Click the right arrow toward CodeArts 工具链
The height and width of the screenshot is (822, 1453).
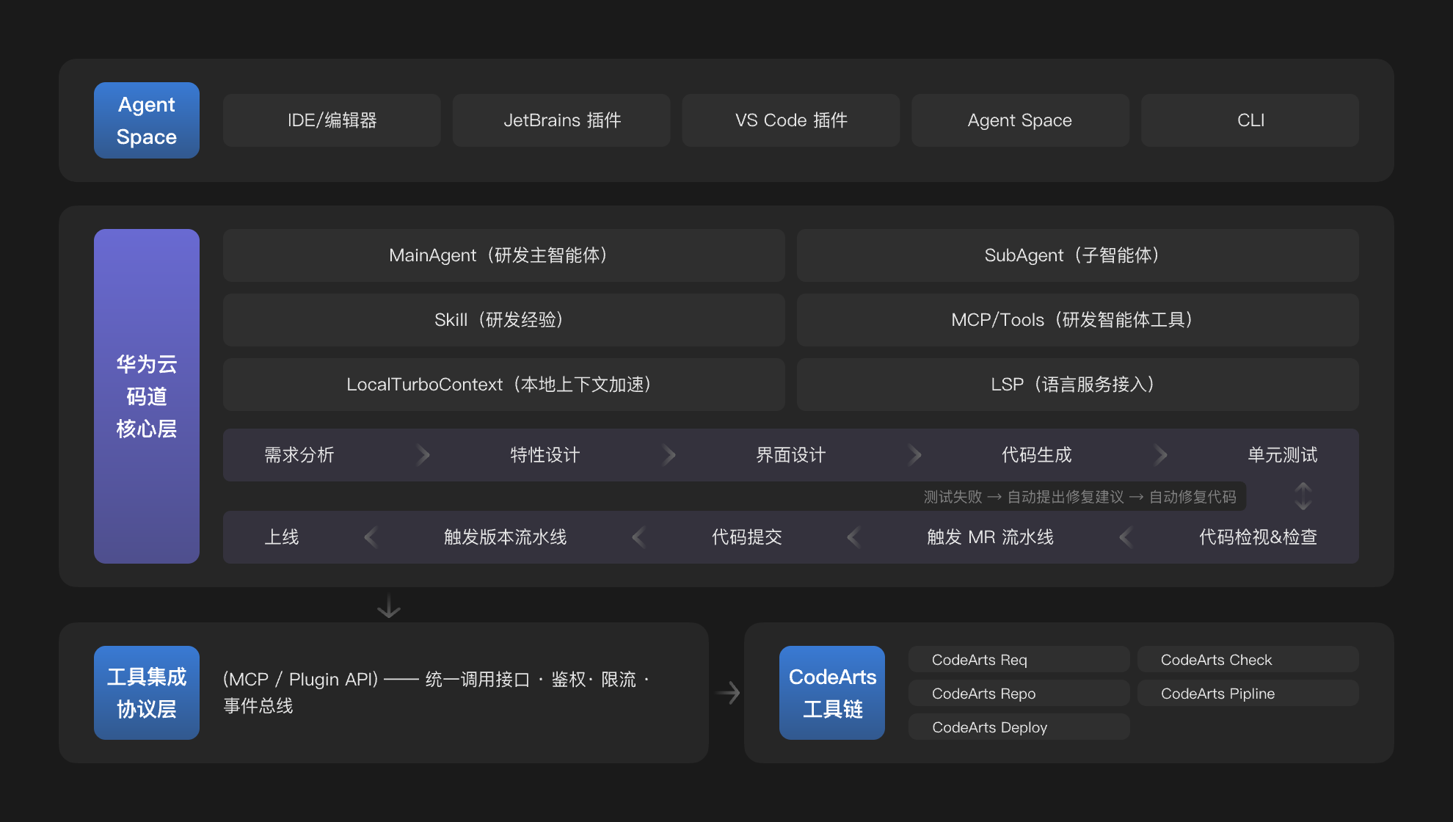point(728,693)
